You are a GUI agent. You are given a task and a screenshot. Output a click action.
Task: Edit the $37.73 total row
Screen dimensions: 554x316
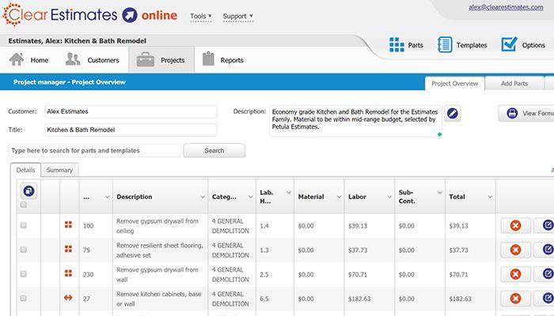click(x=546, y=250)
